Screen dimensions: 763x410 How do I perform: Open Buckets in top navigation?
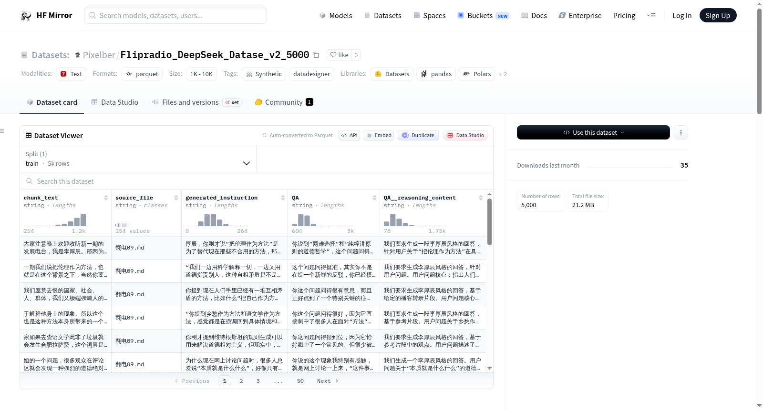483,15
